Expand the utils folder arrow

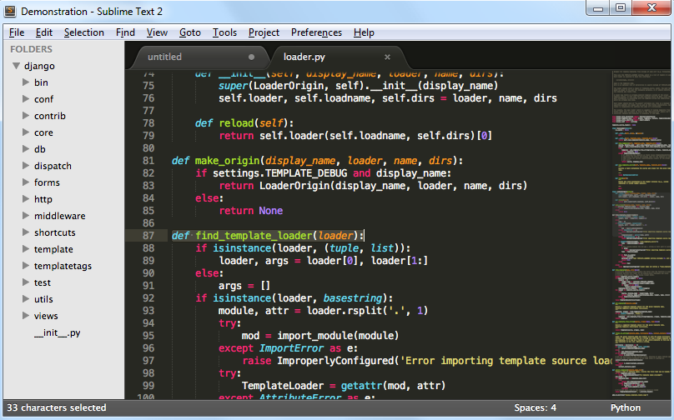pos(26,299)
